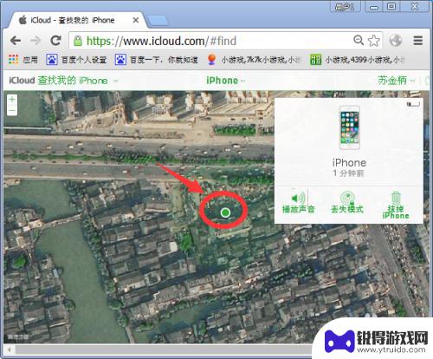Click the battery indicator in device panel
This screenshot has width=433, height=359.
point(413,104)
